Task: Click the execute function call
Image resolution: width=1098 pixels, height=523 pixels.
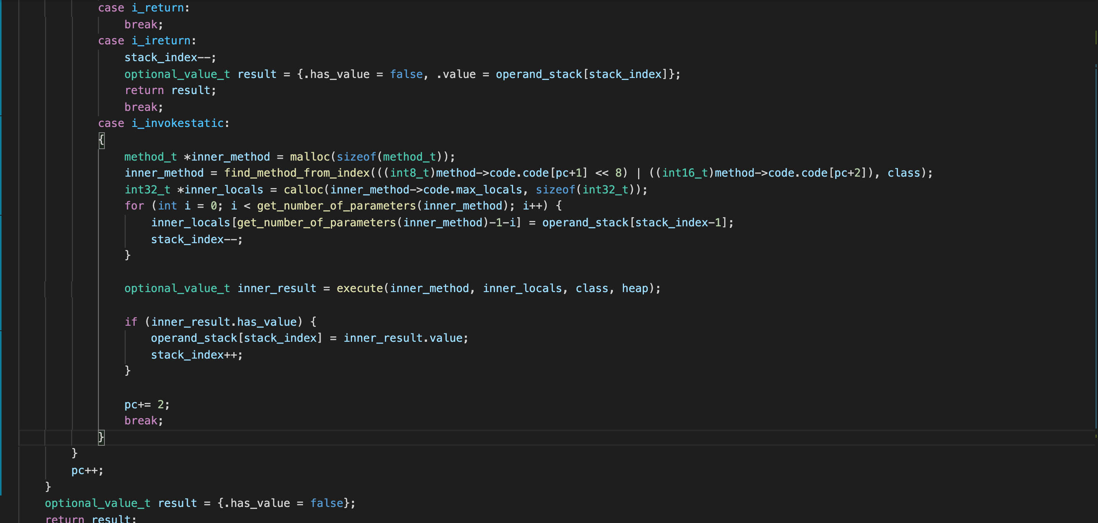Action: point(359,288)
